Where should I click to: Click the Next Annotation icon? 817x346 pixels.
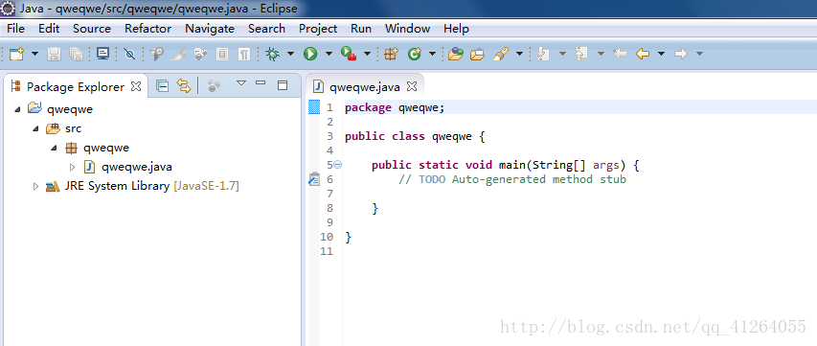pos(543,54)
